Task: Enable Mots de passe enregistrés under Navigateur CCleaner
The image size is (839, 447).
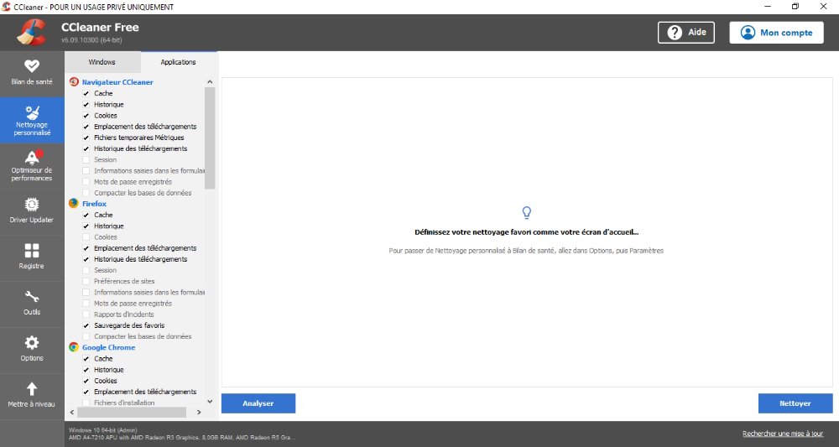Action: pyautogui.click(x=86, y=182)
